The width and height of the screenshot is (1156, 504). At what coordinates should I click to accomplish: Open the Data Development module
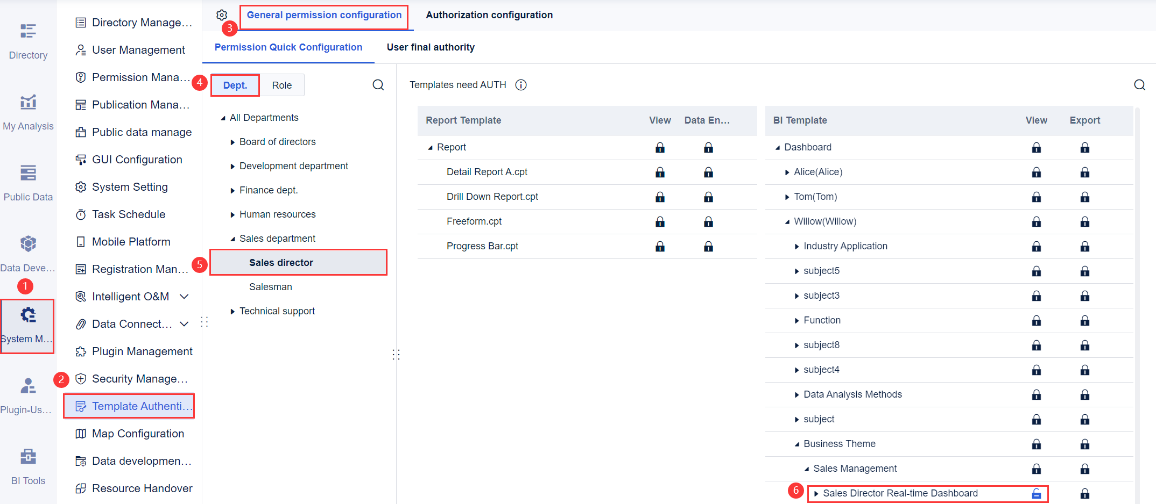pyautogui.click(x=28, y=253)
